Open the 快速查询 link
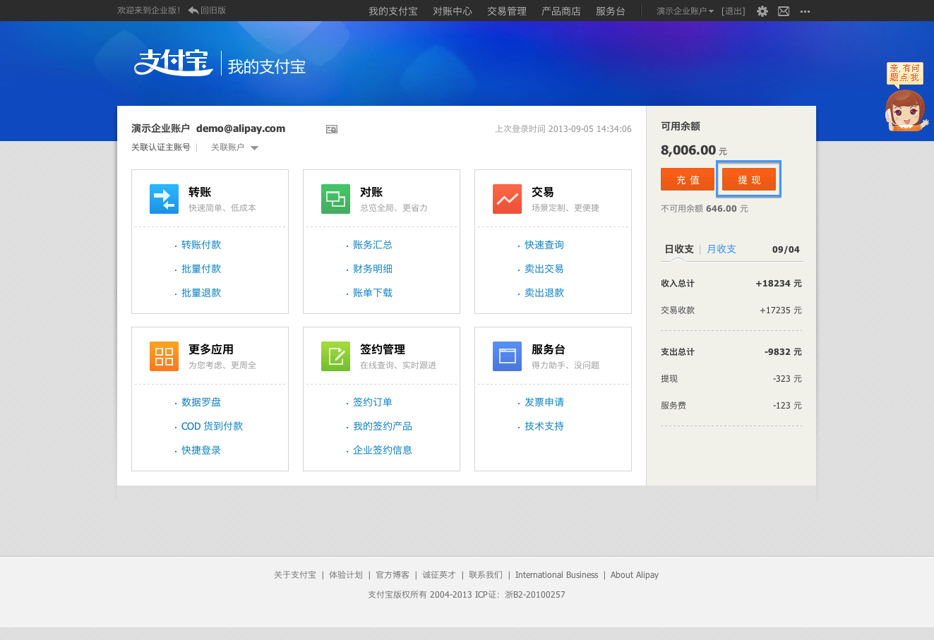The image size is (934, 640). [544, 245]
